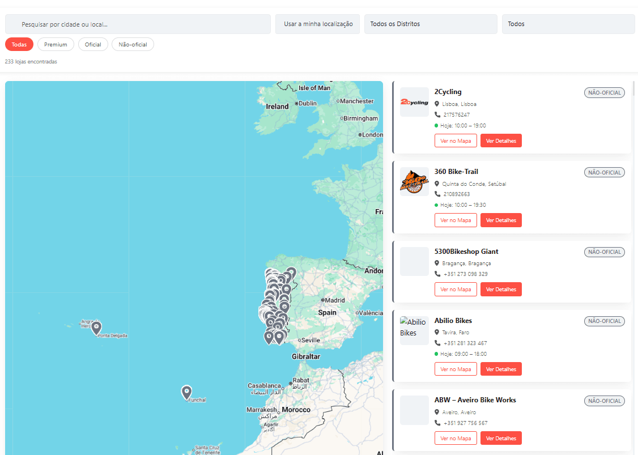The width and height of the screenshot is (638, 455).
Task: Select the Premium filter chip
Action: click(x=56, y=44)
